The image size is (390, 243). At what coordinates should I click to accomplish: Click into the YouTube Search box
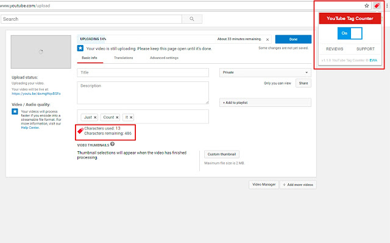pyautogui.click(x=91, y=19)
